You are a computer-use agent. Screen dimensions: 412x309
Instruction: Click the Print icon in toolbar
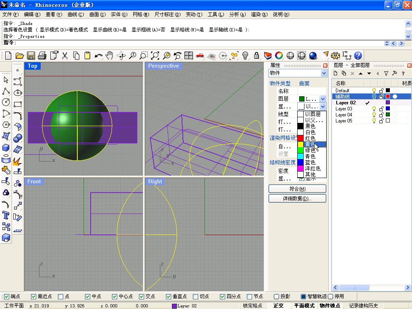[x=42, y=56]
